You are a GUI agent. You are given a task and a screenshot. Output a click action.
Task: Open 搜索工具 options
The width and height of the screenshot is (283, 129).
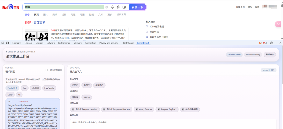(x=121, y=15)
